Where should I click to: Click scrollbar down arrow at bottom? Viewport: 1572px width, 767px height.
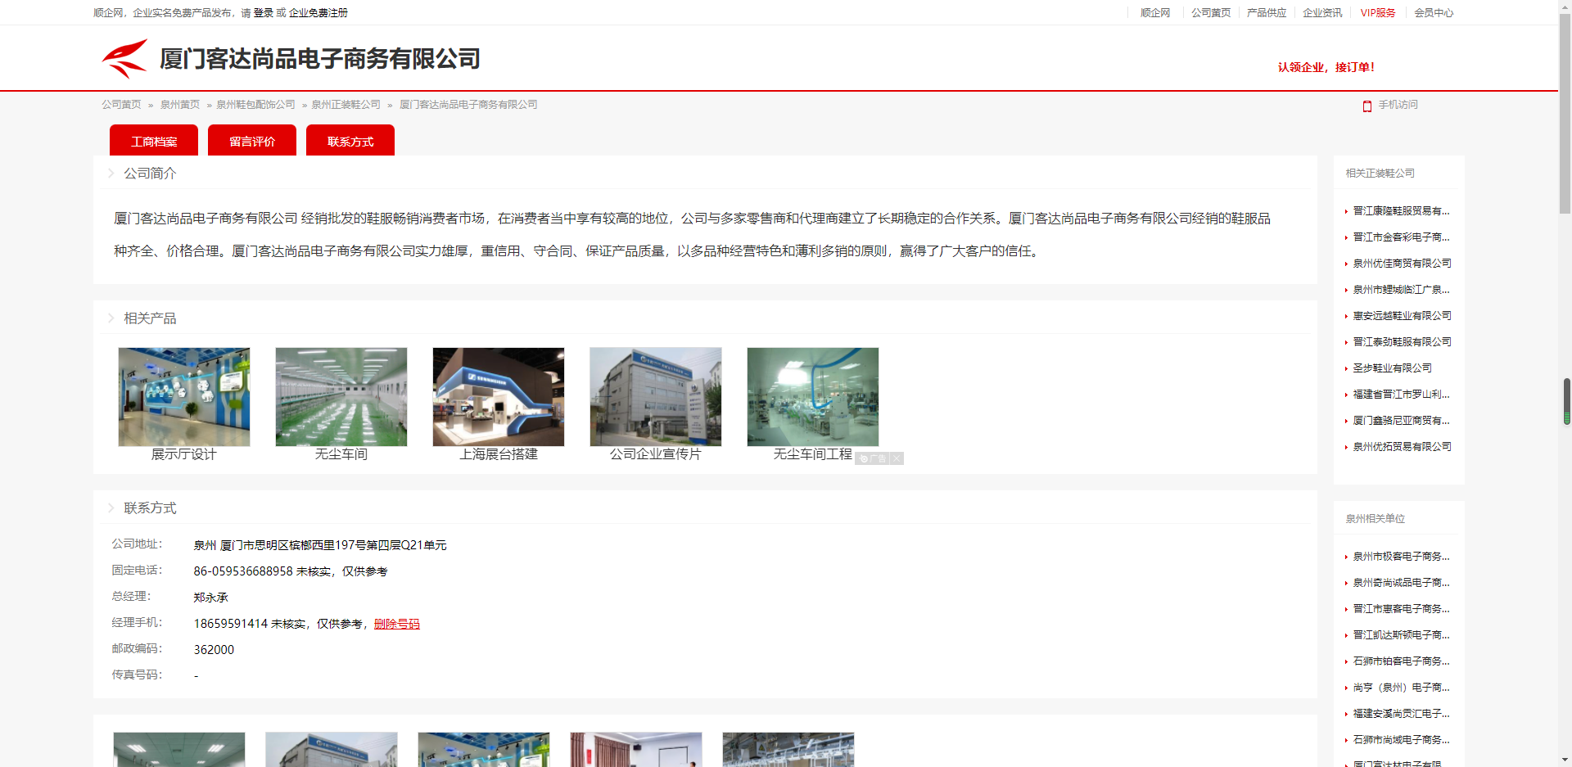pyautogui.click(x=1565, y=760)
